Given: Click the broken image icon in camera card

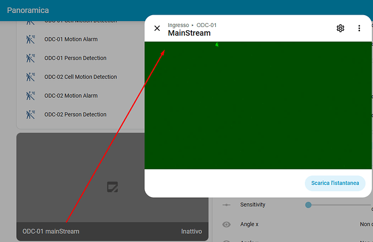Looking at the screenshot, I should (112, 187).
